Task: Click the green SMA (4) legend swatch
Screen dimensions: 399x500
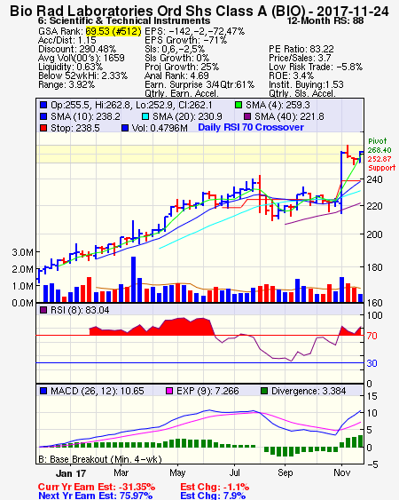Action: coord(239,105)
